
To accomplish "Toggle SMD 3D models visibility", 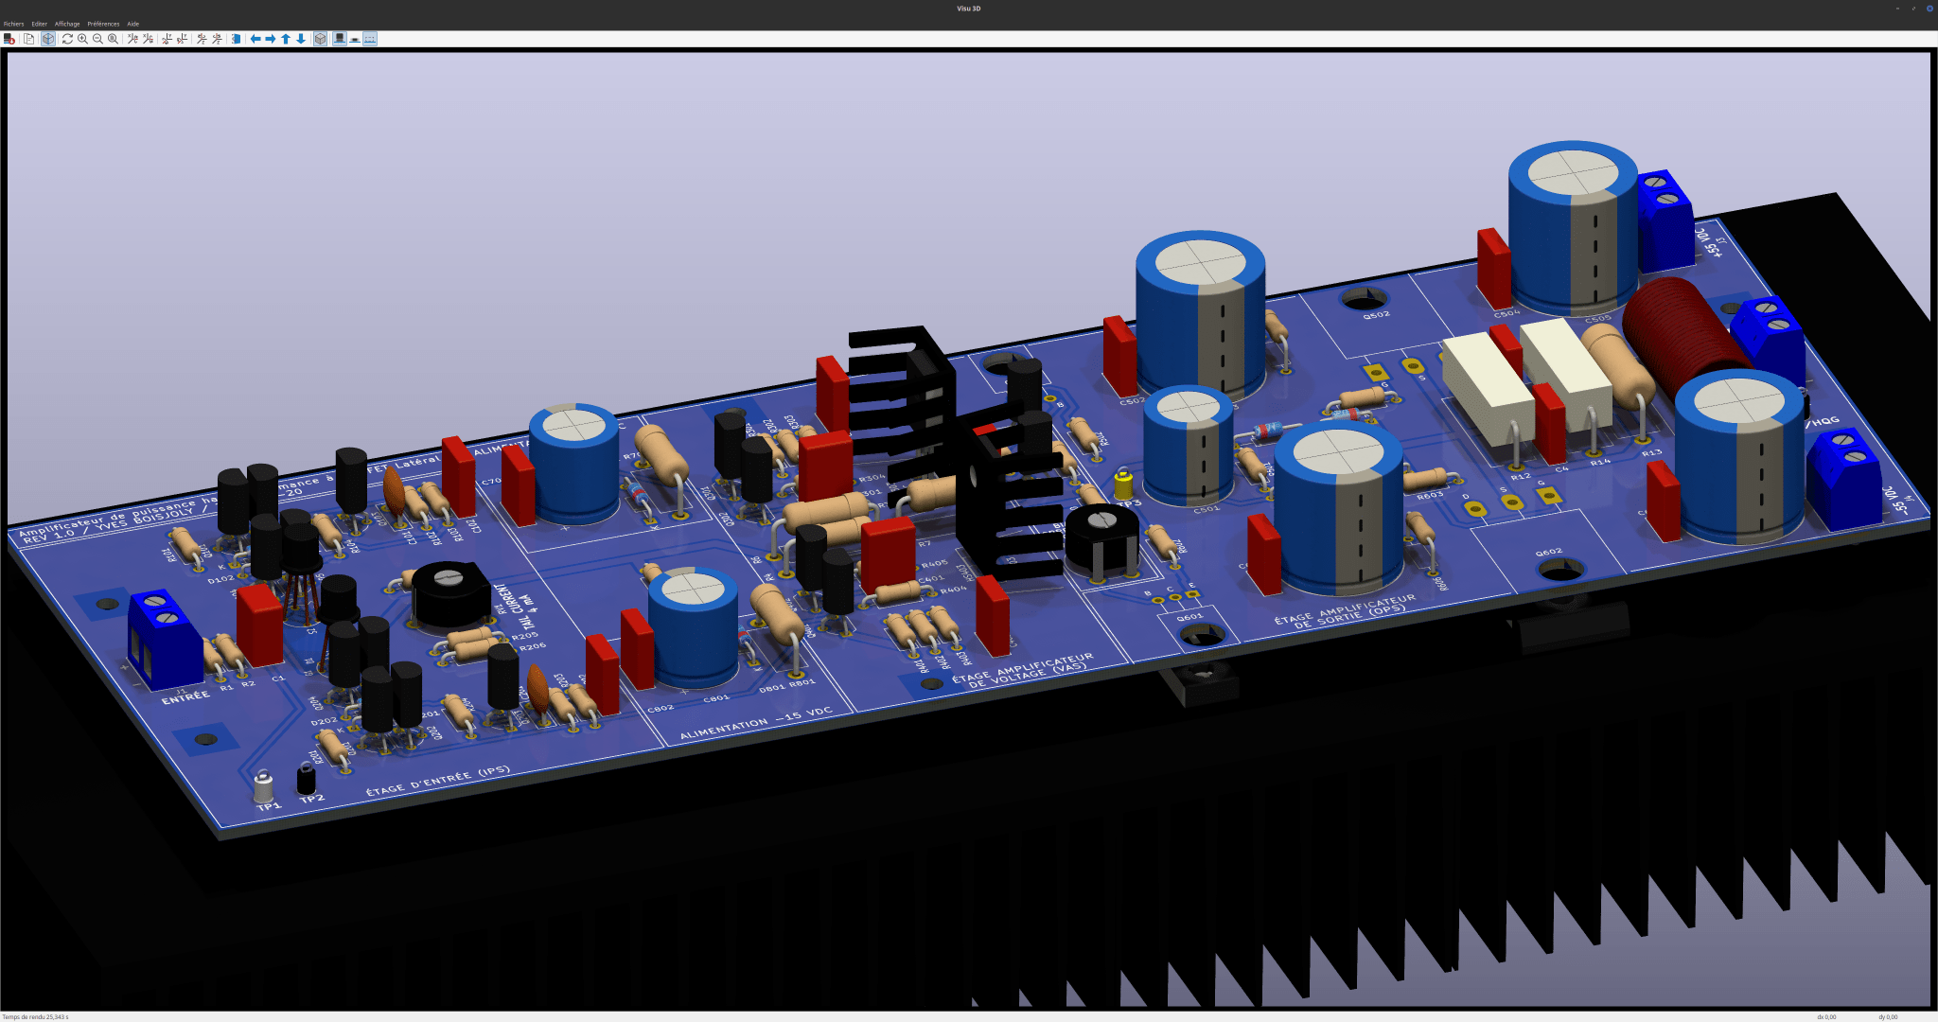I will pyautogui.click(x=355, y=39).
